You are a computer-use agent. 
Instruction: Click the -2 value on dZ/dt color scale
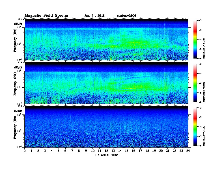point(200,108)
